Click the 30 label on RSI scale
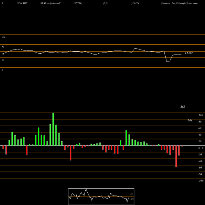The width and height of the screenshot is (205, 205). click(3, 60)
